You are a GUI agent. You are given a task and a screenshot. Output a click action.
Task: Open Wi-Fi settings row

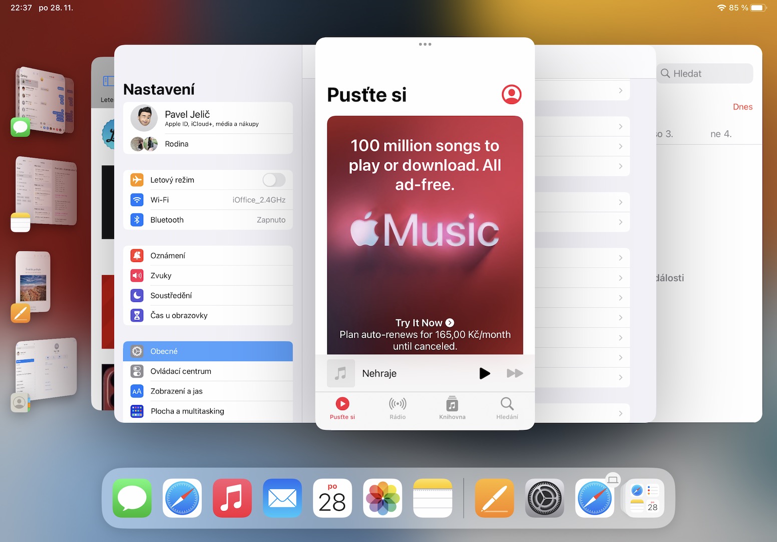(208, 200)
